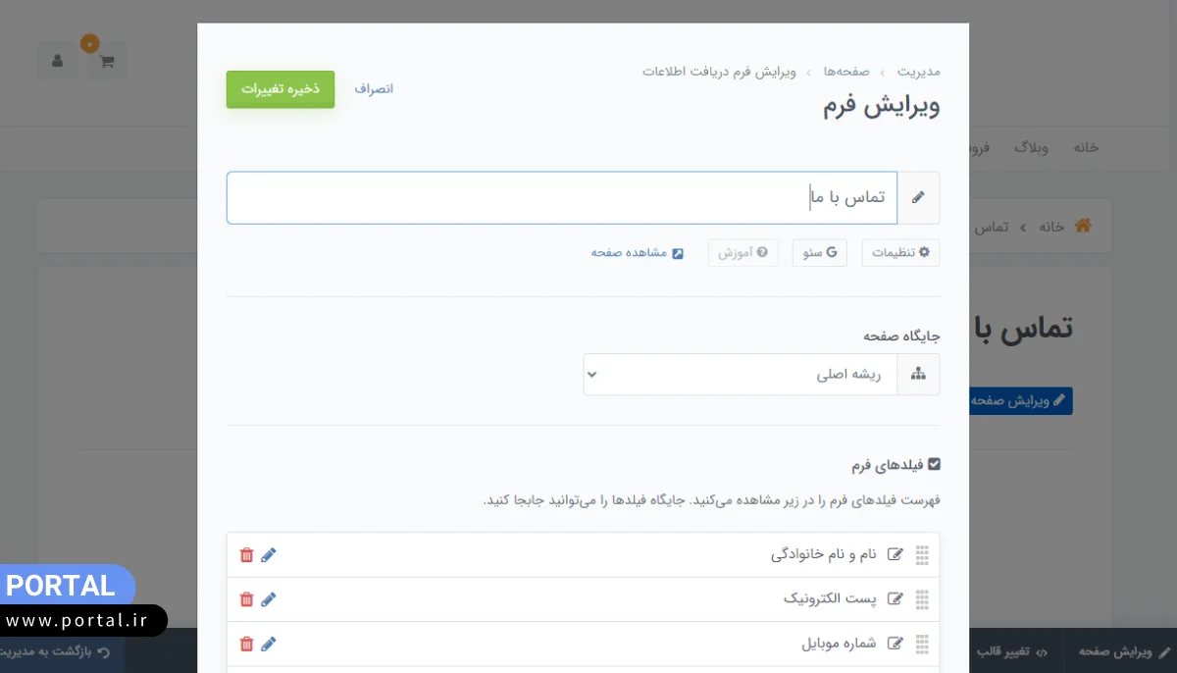The image size is (1177, 673).
Task: Delete the پست الکترونیک field via trash icon
Action: pos(247,598)
